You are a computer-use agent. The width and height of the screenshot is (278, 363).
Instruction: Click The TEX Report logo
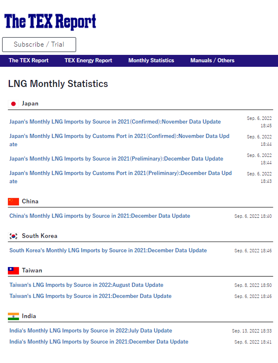click(50, 22)
